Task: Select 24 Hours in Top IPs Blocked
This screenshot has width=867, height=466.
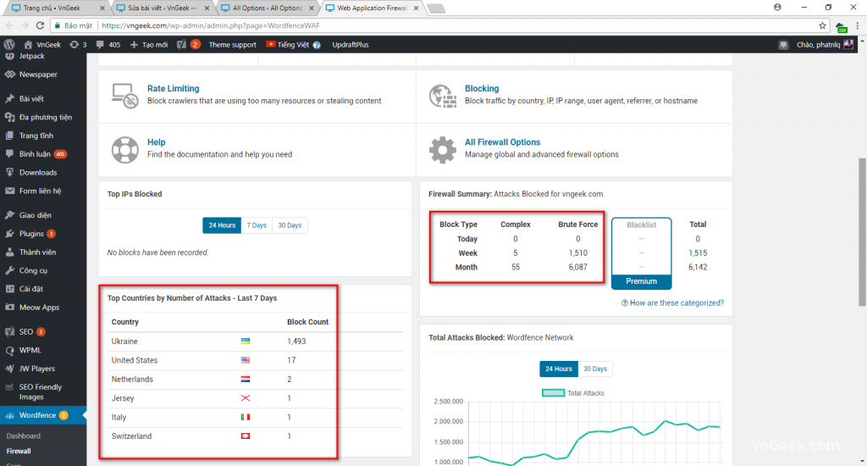Action: click(222, 225)
